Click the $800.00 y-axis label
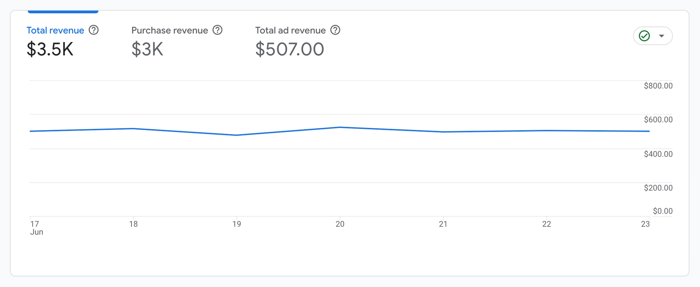The image size is (700, 287). coord(658,86)
